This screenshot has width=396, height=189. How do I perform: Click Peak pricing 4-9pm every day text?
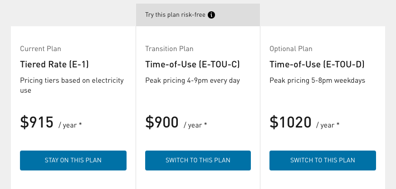point(192,80)
